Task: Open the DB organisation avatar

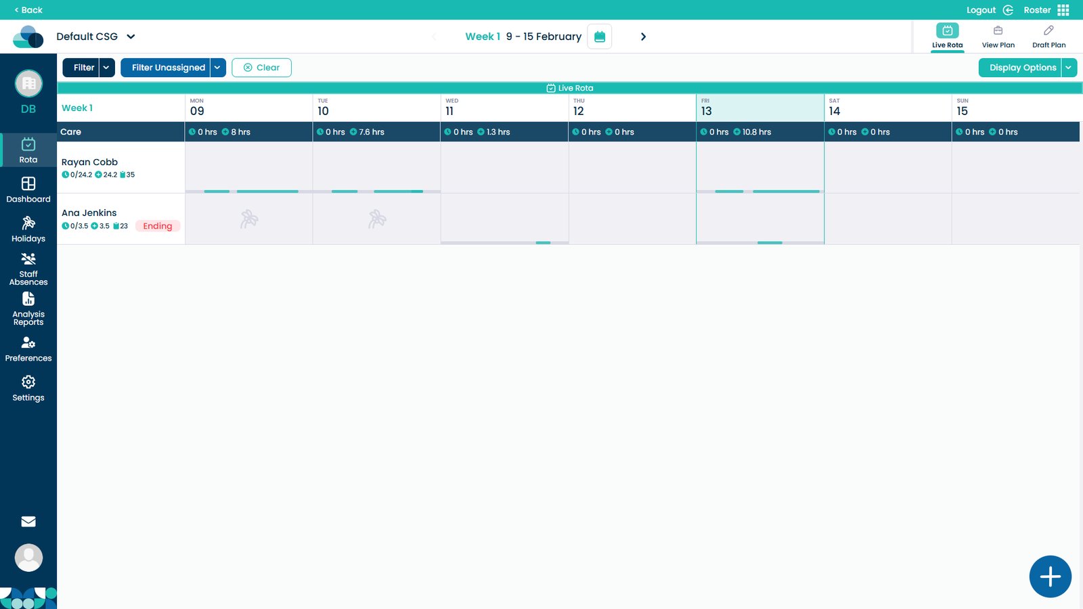Action: pos(28,84)
